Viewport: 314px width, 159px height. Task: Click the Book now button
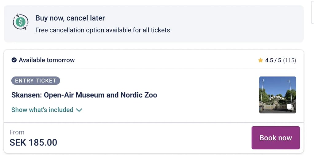pyautogui.click(x=276, y=138)
